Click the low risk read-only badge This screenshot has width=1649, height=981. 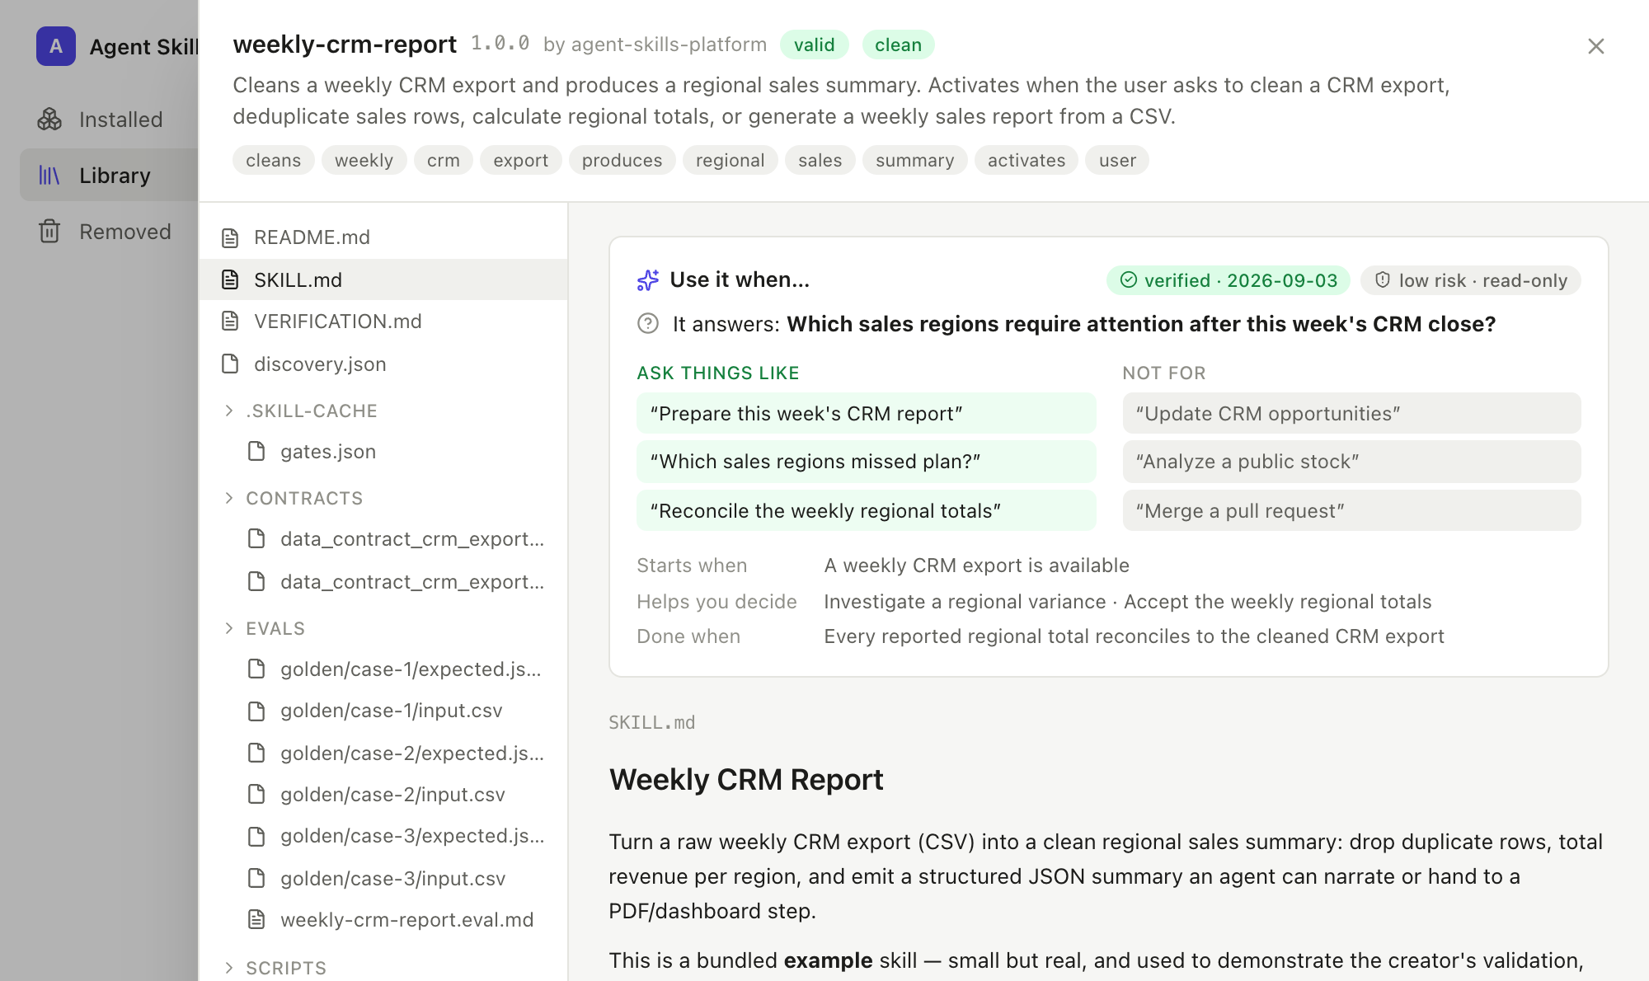coord(1470,280)
